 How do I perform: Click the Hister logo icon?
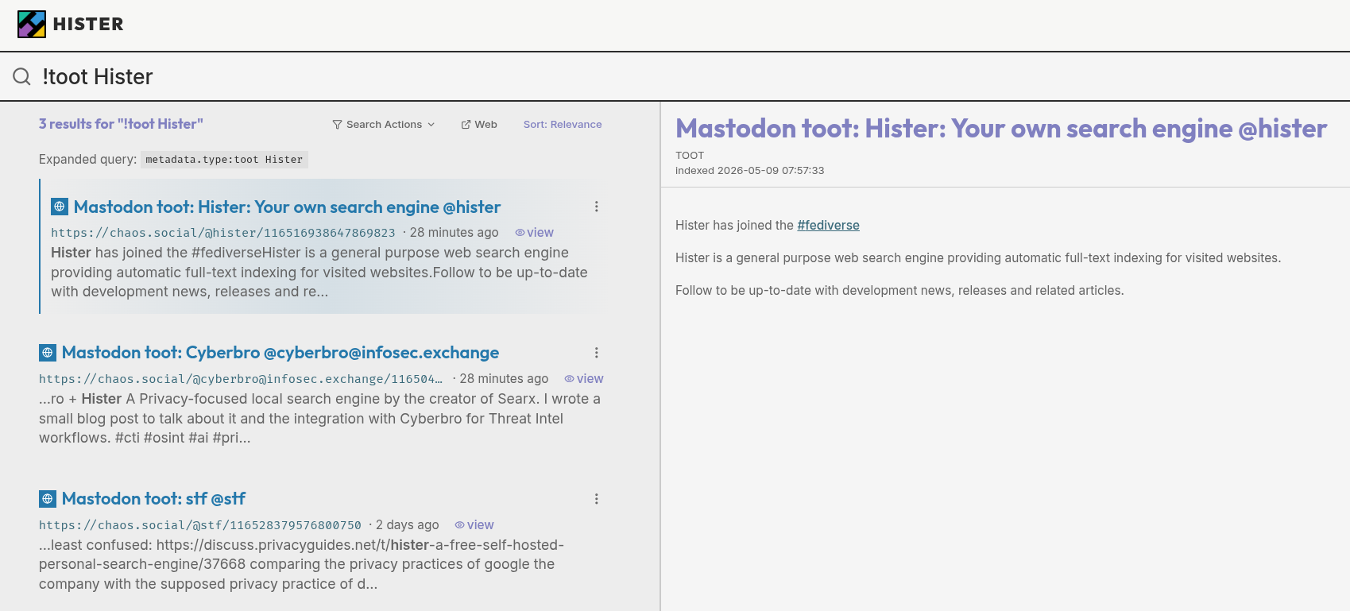pyautogui.click(x=32, y=25)
